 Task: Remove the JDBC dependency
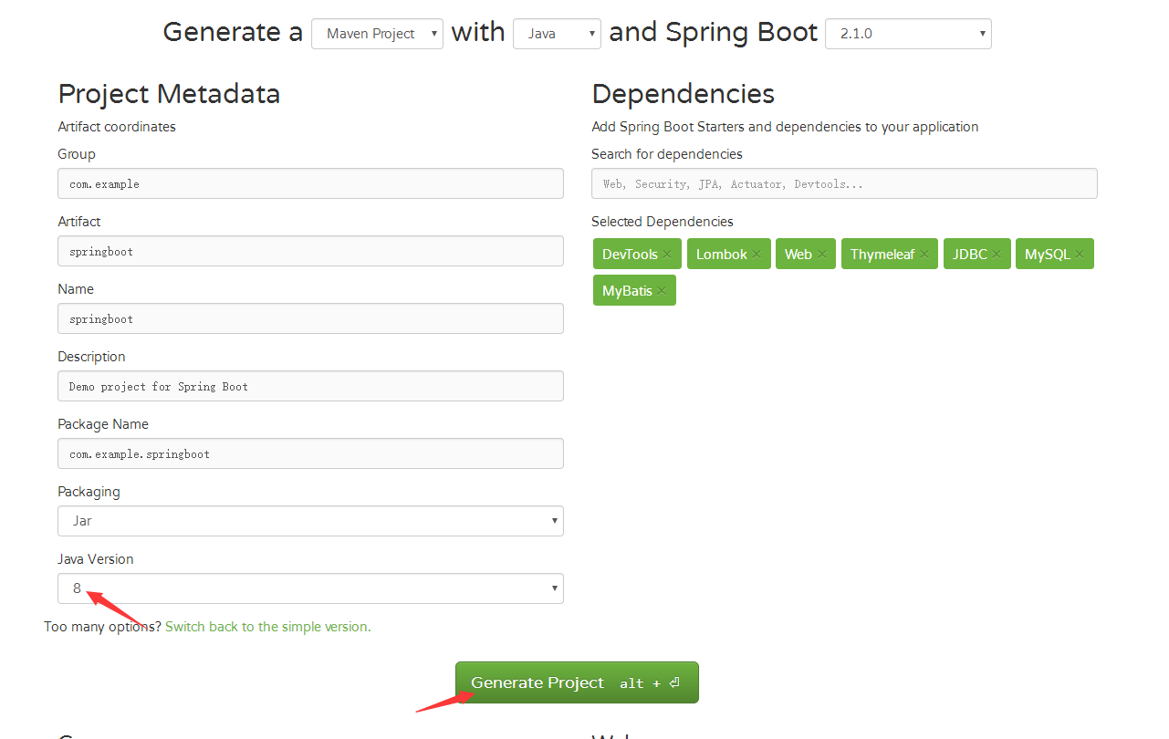(997, 254)
